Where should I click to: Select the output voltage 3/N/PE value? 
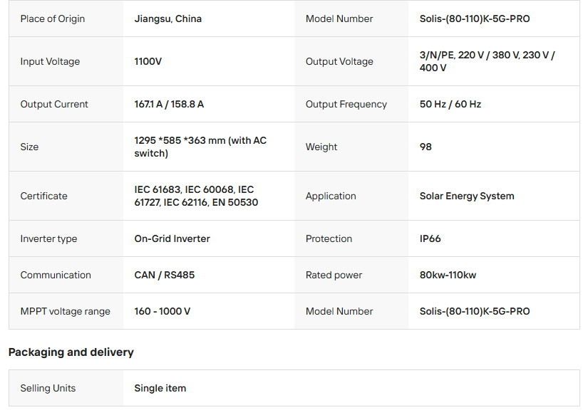click(x=487, y=61)
